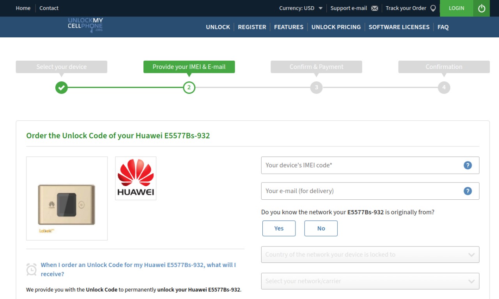Focus the device's IMEI code input field
The width and height of the screenshot is (499, 299).
pos(370,165)
